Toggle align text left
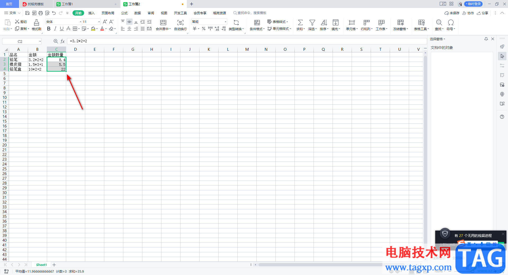Viewport: 508px width, 275px height. [123, 29]
